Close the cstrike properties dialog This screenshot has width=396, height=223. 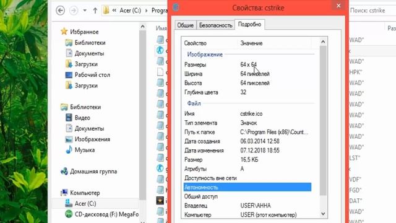coord(338,6)
